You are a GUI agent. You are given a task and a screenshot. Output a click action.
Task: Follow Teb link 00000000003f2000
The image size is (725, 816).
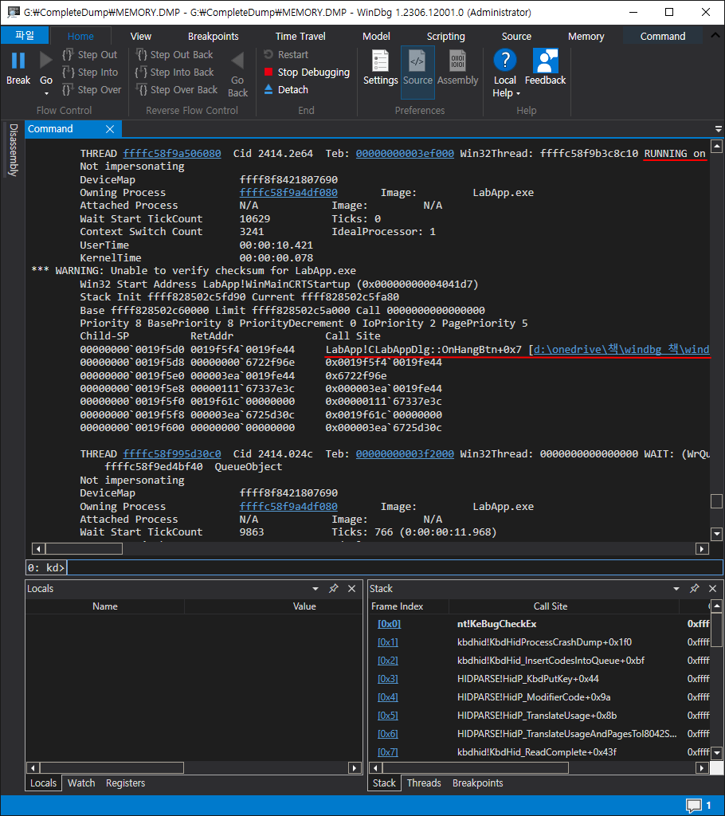pos(405,453)
